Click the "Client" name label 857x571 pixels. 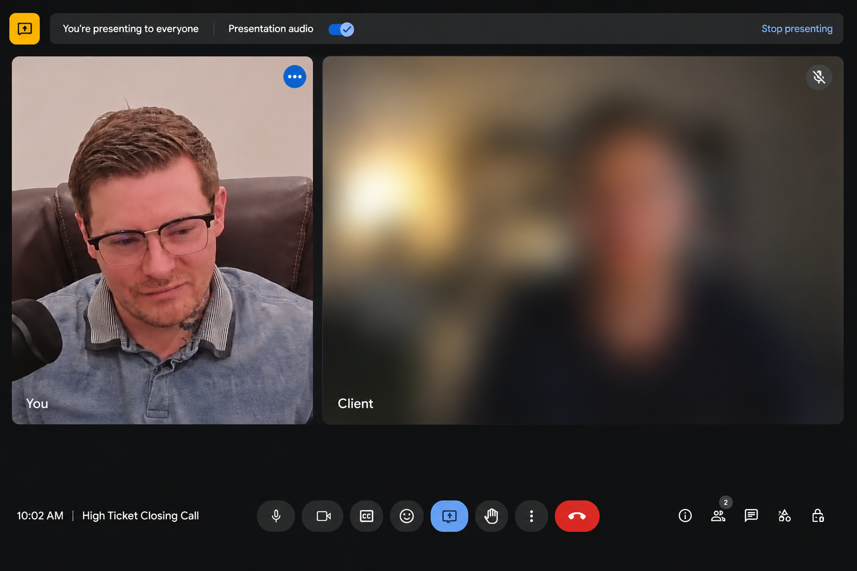355,403
